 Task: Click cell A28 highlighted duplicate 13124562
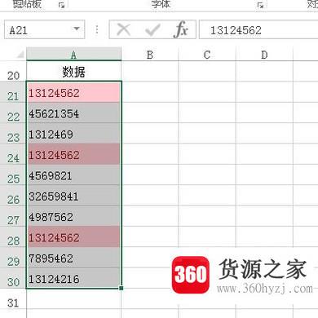73,236
